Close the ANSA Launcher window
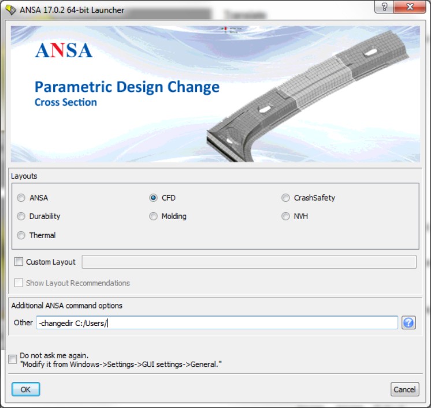 (410, 6)
